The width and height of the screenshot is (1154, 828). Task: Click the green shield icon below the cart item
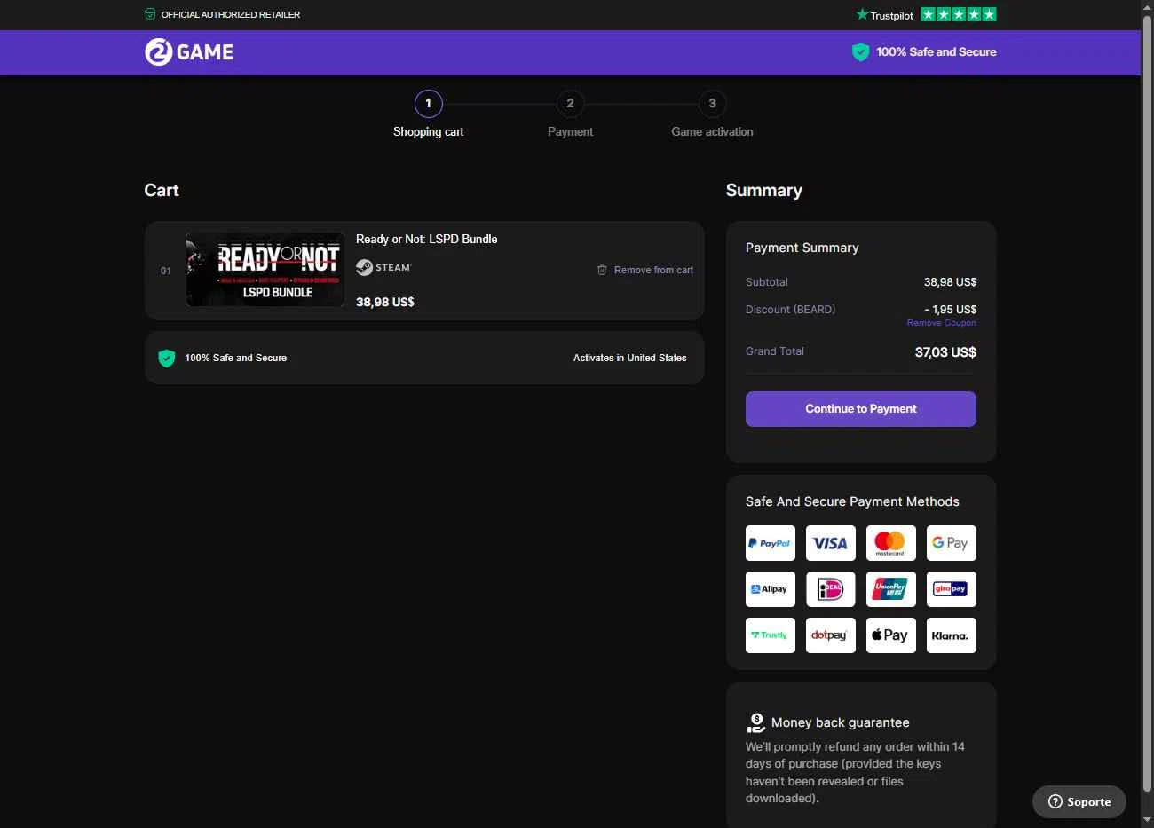tap(167, 358)
